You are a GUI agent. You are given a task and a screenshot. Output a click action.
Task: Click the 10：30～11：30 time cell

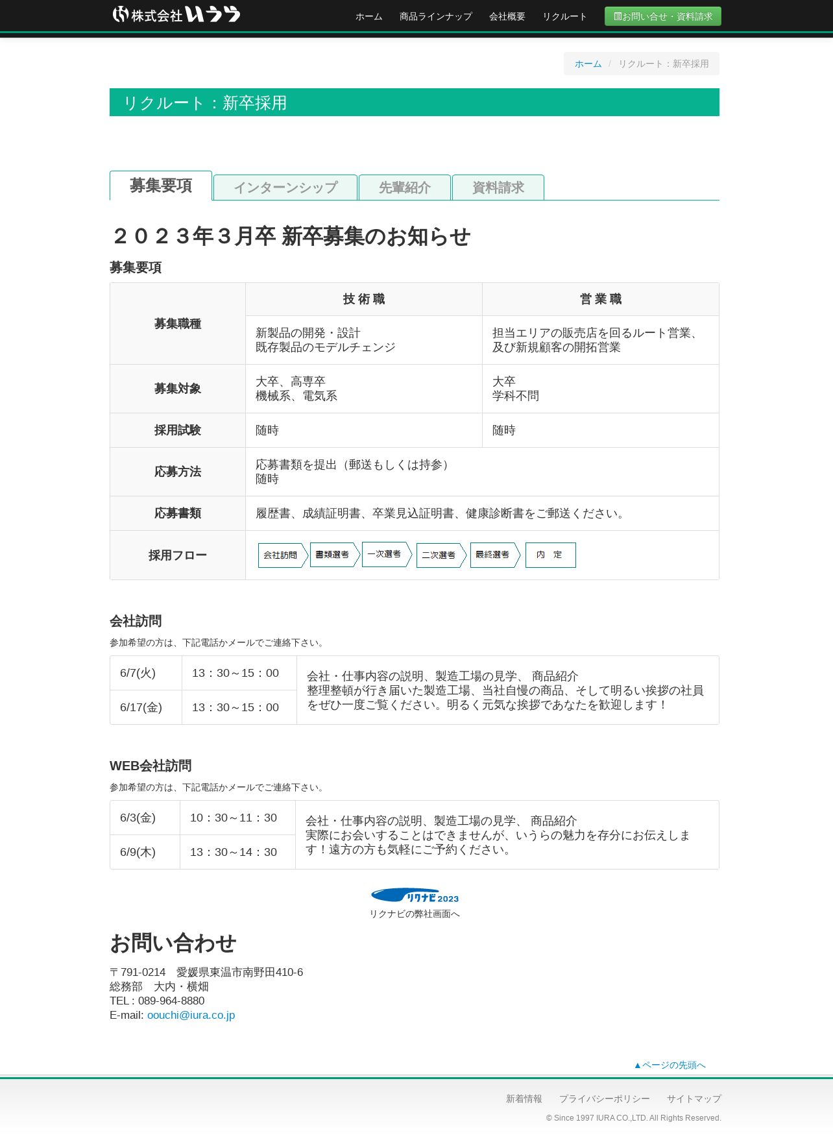click(x=237, y=818)
